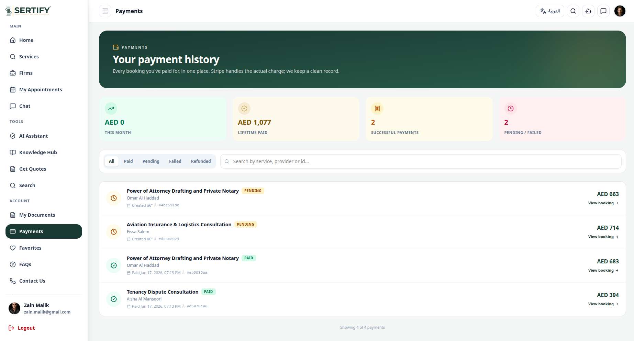This screenshot has height=341, width=634.
Task: Open Contact Us in the sidebar
Action: (x=44, y=281)
